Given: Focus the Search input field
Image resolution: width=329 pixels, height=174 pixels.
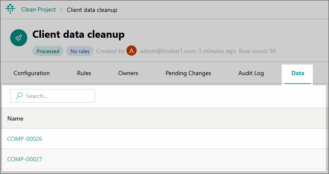Looking at the screenshot, I should (57, 96).
